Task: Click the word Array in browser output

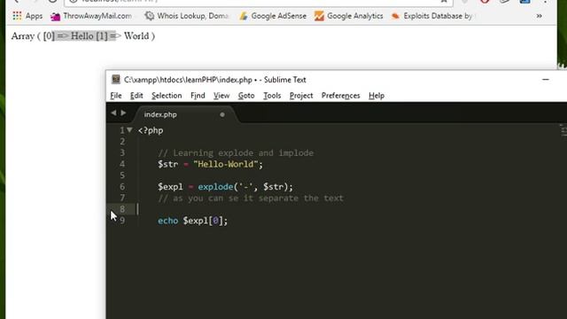Action: 23,36
